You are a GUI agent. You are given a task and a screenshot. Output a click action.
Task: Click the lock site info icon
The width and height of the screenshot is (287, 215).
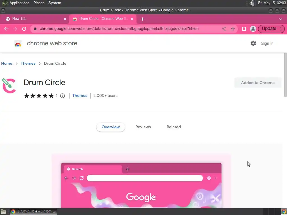point(35,29)
